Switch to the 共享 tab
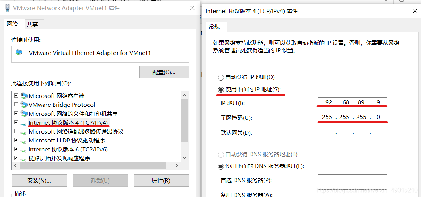 pyautogui.click(x=32, y=24)
